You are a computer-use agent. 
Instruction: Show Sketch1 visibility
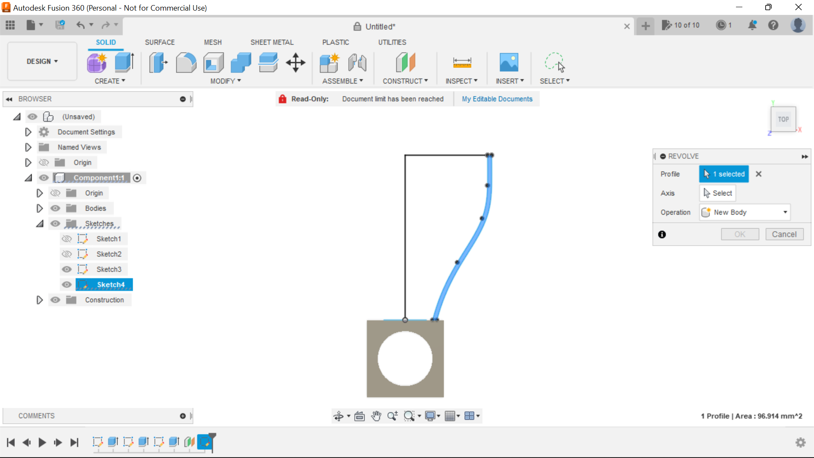67,239
